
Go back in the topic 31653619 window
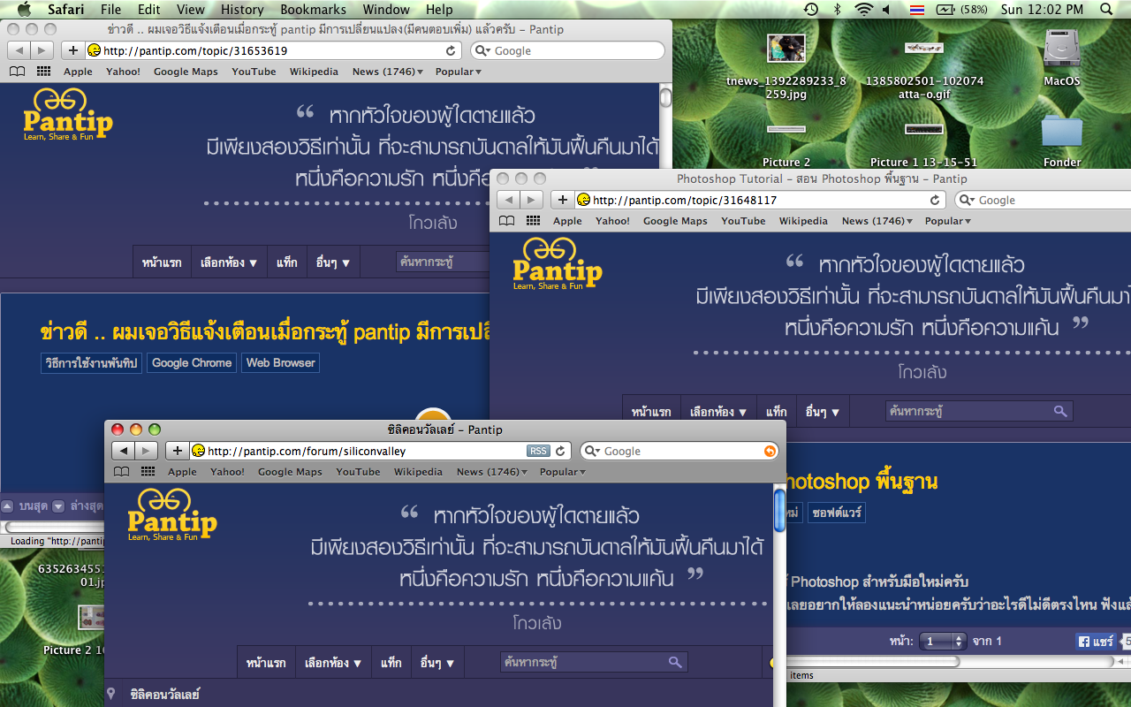(x=19, y=50)
